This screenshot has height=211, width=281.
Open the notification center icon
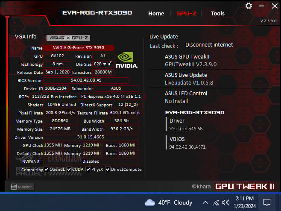[266, 202]
